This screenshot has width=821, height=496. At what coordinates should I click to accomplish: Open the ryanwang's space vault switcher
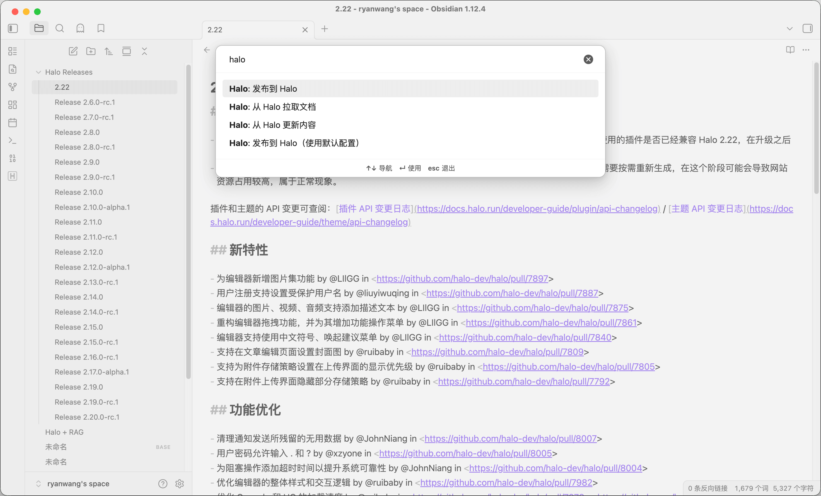coord(78,484)
